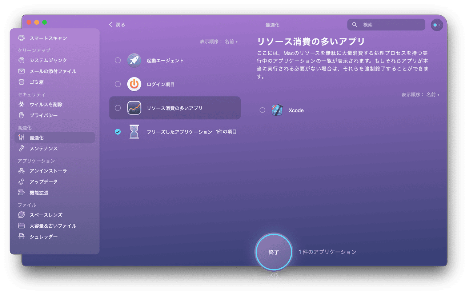Screen dimensions: 469x295
Task: Select the ログイン項目 radio circle
Action: click(118, 84)
